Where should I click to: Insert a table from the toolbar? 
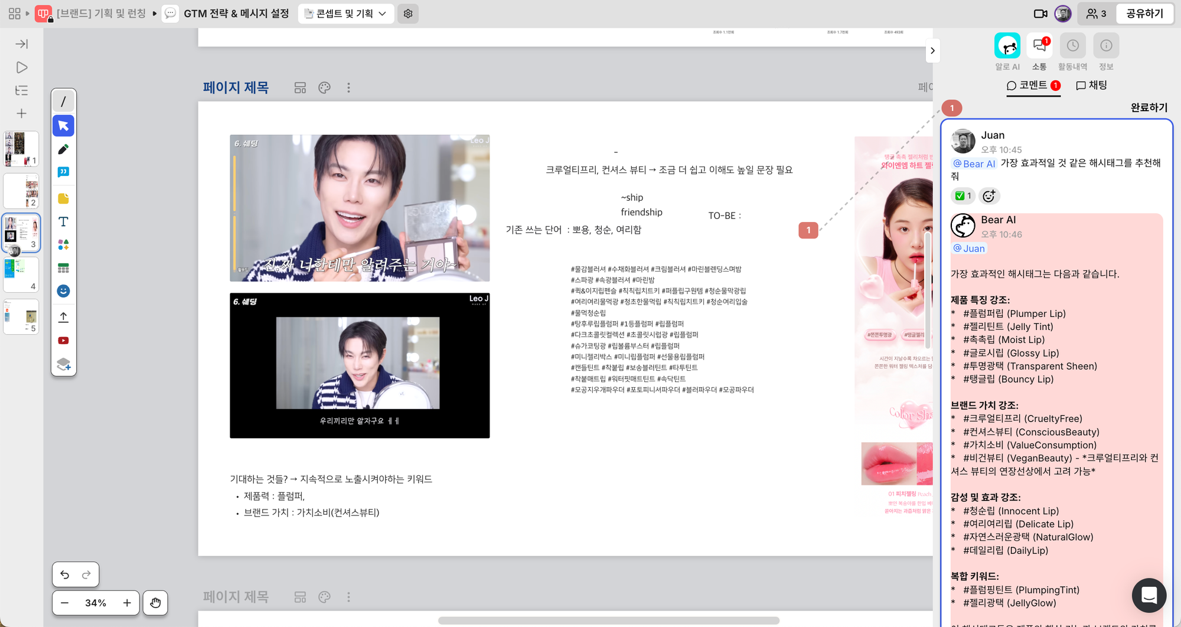click(x=63, y=268)
